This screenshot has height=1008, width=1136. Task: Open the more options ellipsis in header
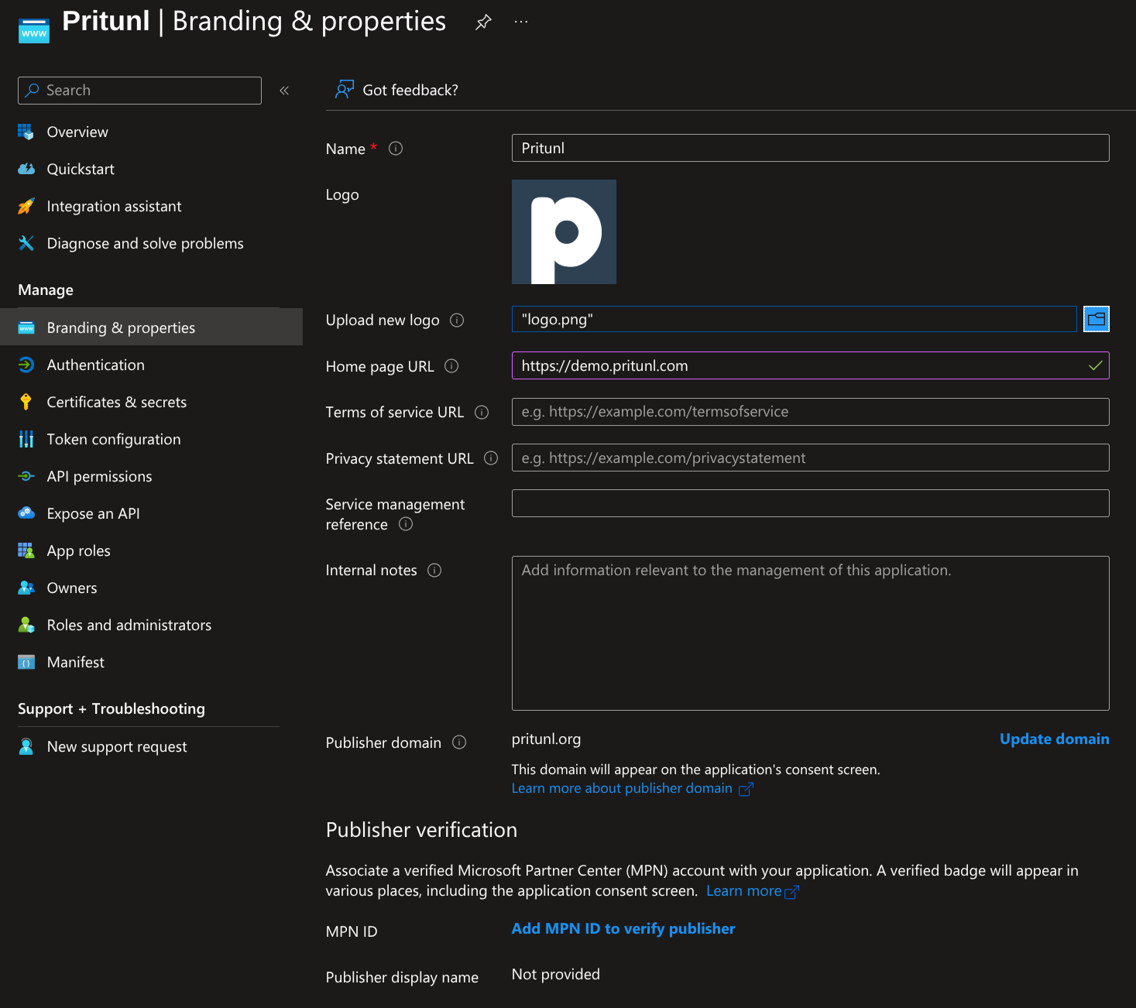(521, 22)
